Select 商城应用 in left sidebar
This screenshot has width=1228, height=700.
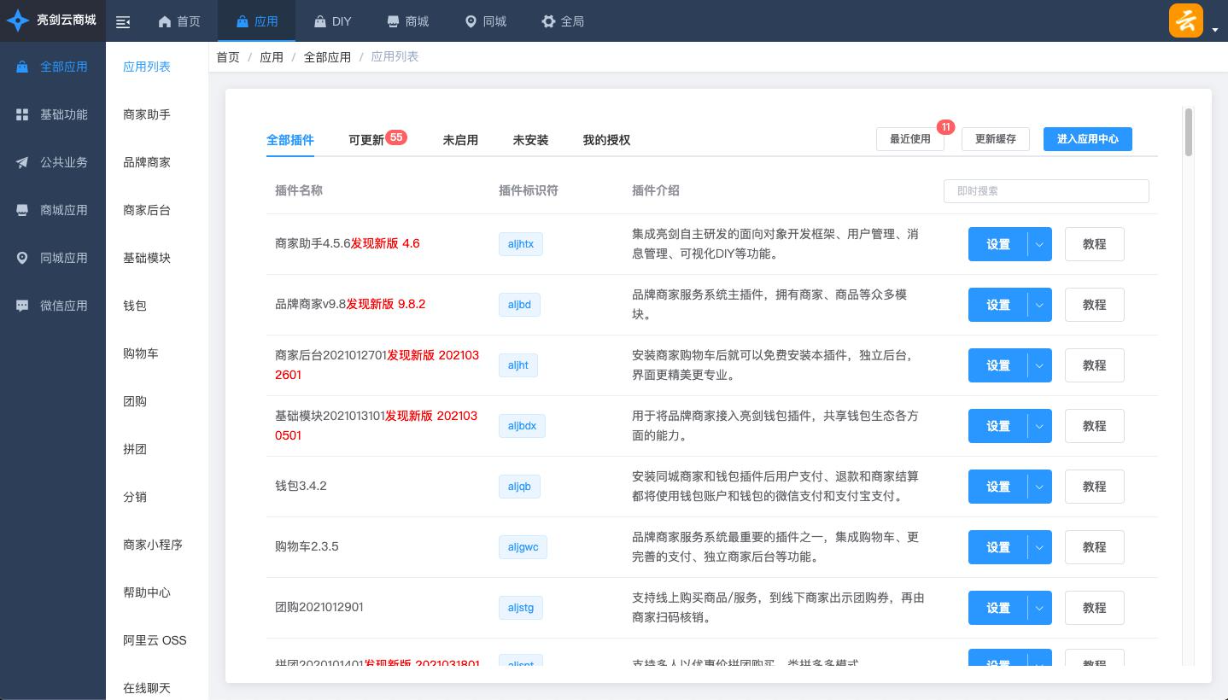tap(53, 210)
